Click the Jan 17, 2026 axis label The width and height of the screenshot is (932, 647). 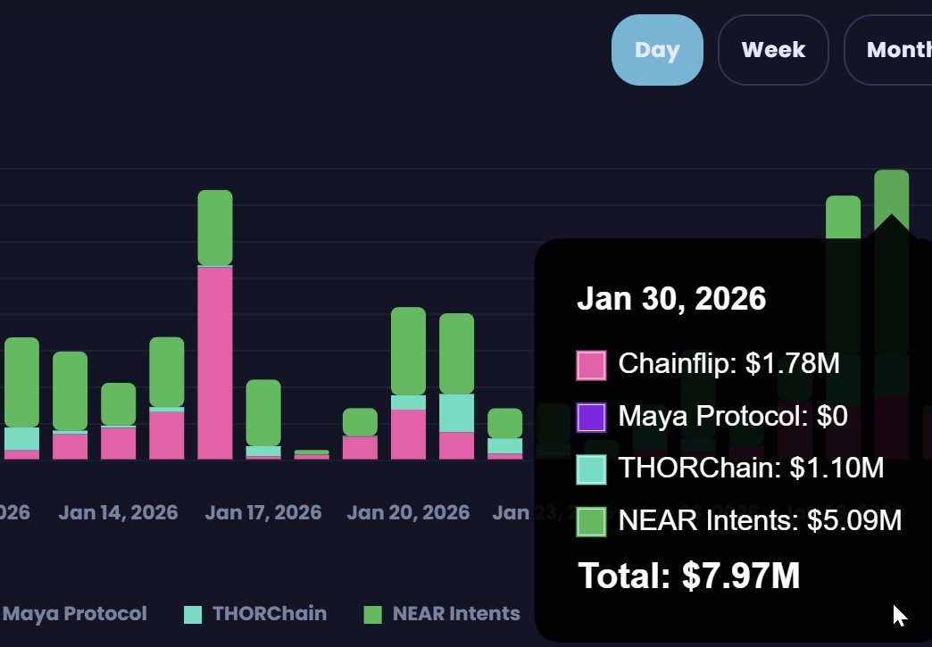(262, 512)
